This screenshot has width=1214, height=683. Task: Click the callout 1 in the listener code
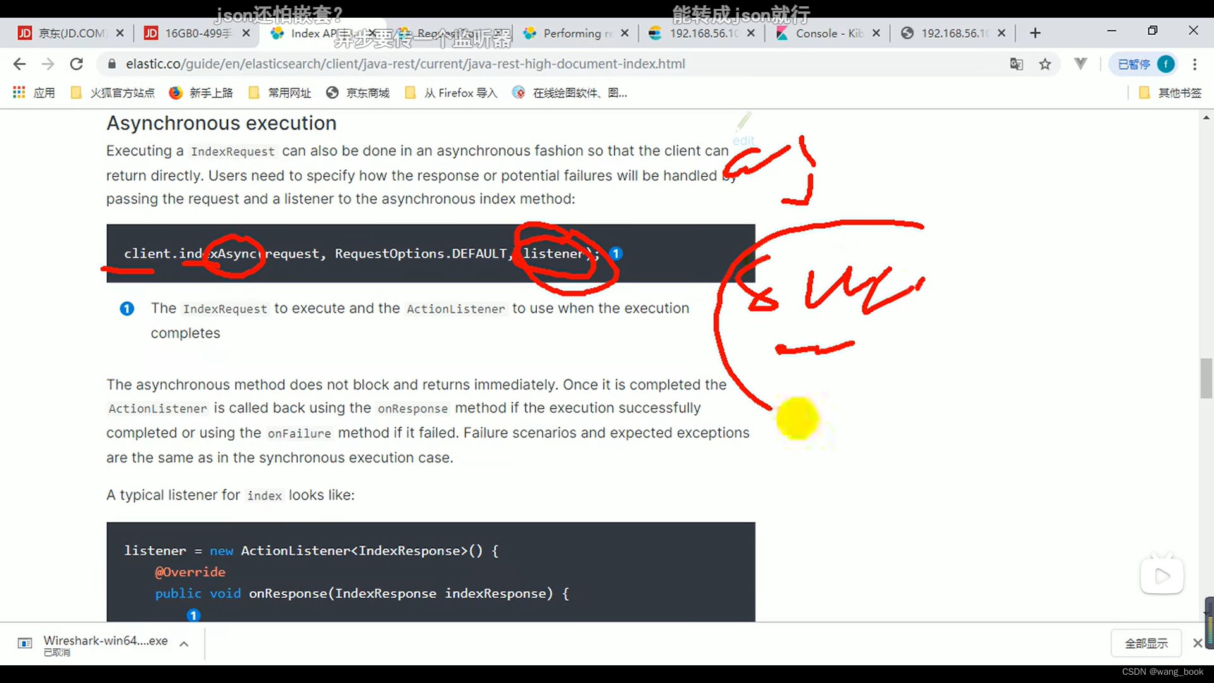click(x=193, y=615)
